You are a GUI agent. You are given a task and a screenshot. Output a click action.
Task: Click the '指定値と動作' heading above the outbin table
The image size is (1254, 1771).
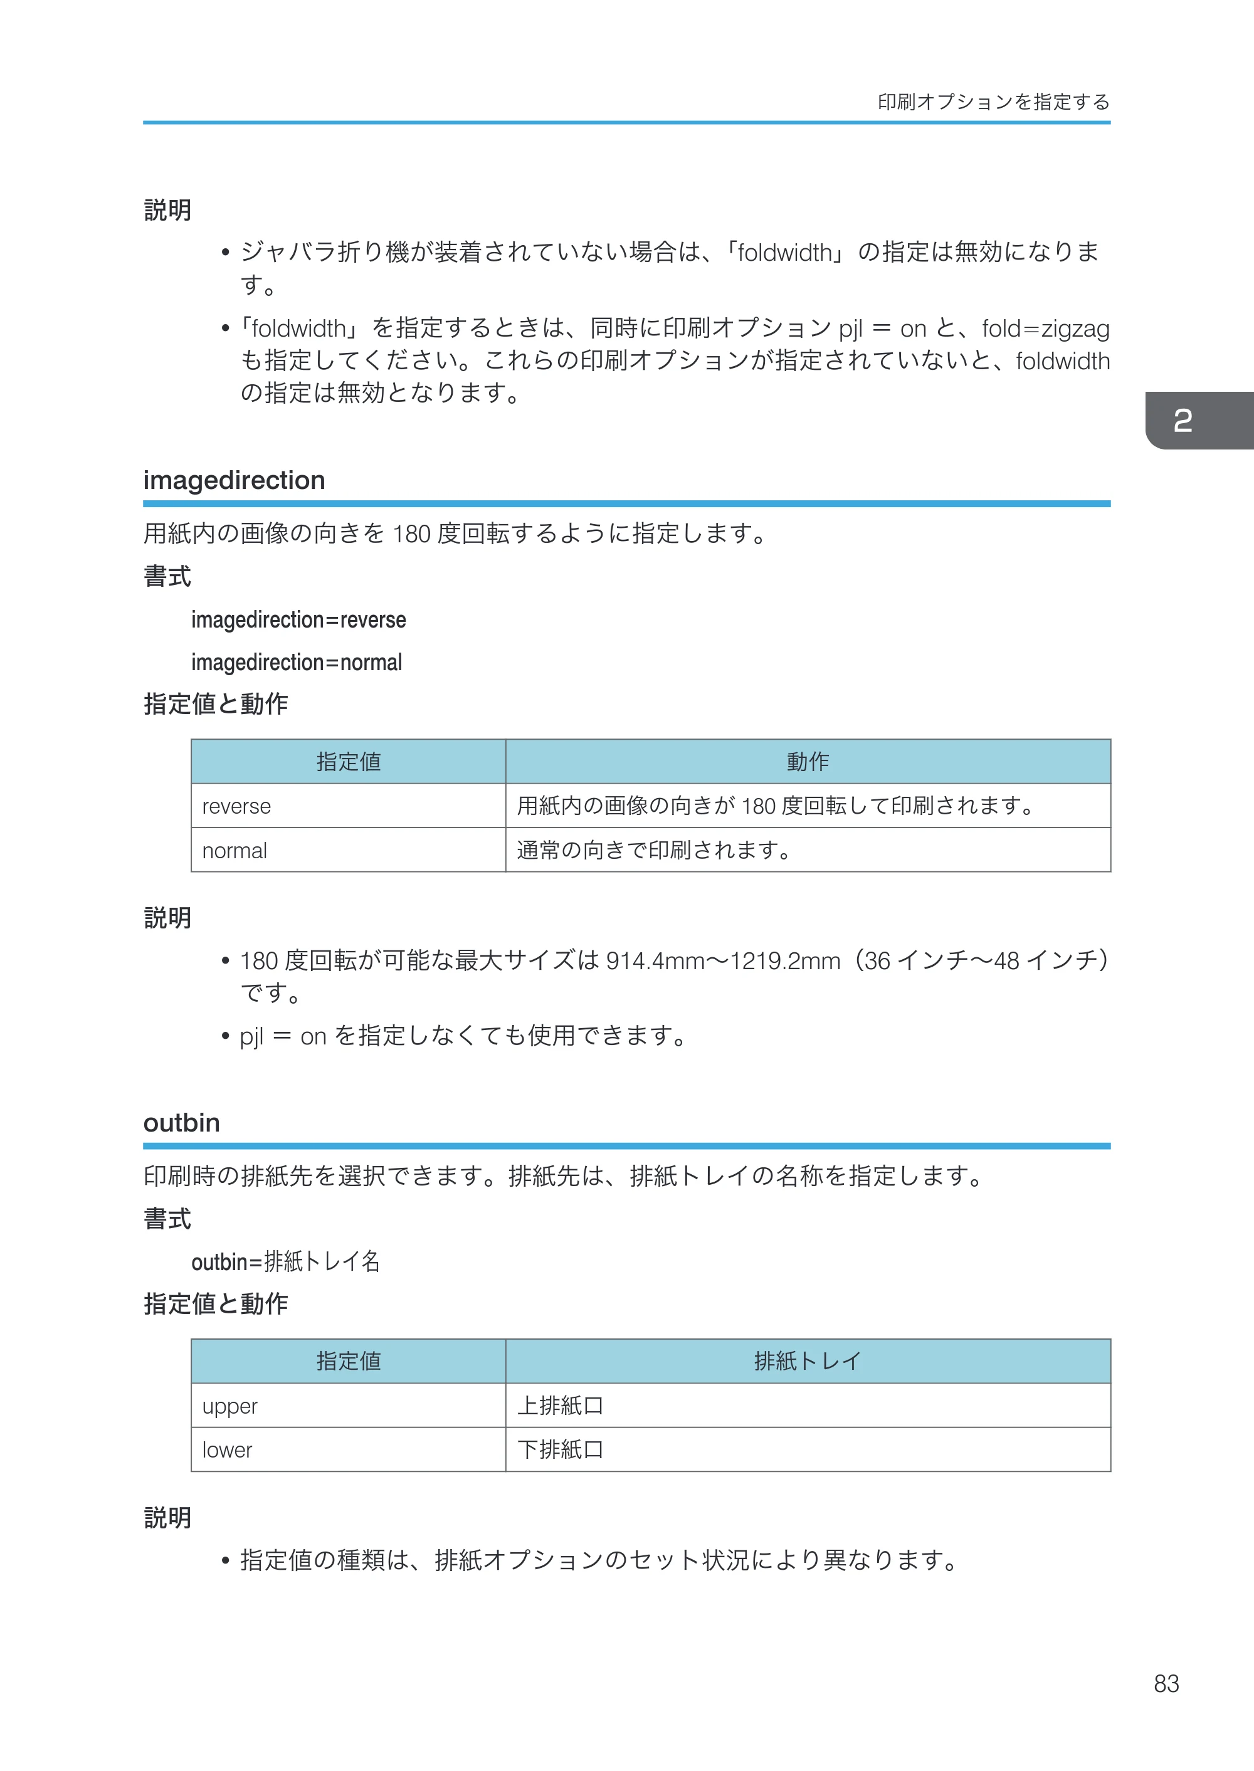pos(216,1304)
